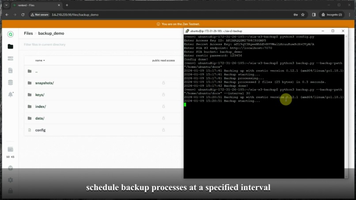Click file icon of config row
356x200 pixels.
pos(30,130)
